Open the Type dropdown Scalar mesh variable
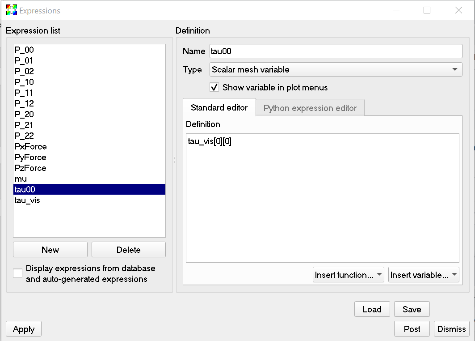Screen dimensions: 475x341 (x=336, y=69)
